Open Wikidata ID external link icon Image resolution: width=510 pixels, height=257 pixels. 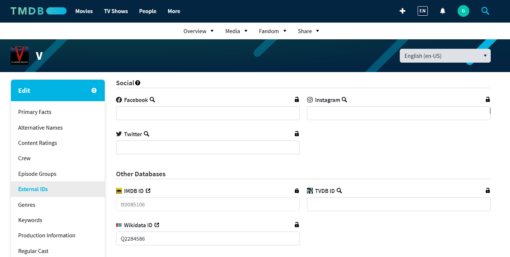[x=157, y=225]
